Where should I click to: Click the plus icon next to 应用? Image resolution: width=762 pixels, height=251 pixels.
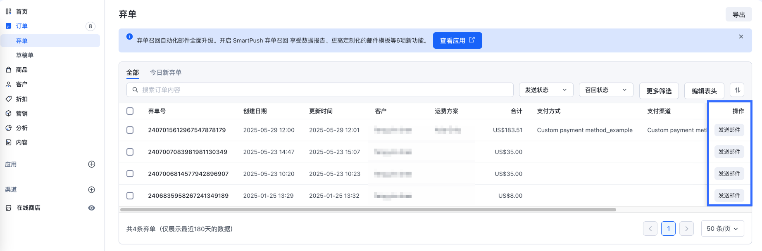point(92,164)
